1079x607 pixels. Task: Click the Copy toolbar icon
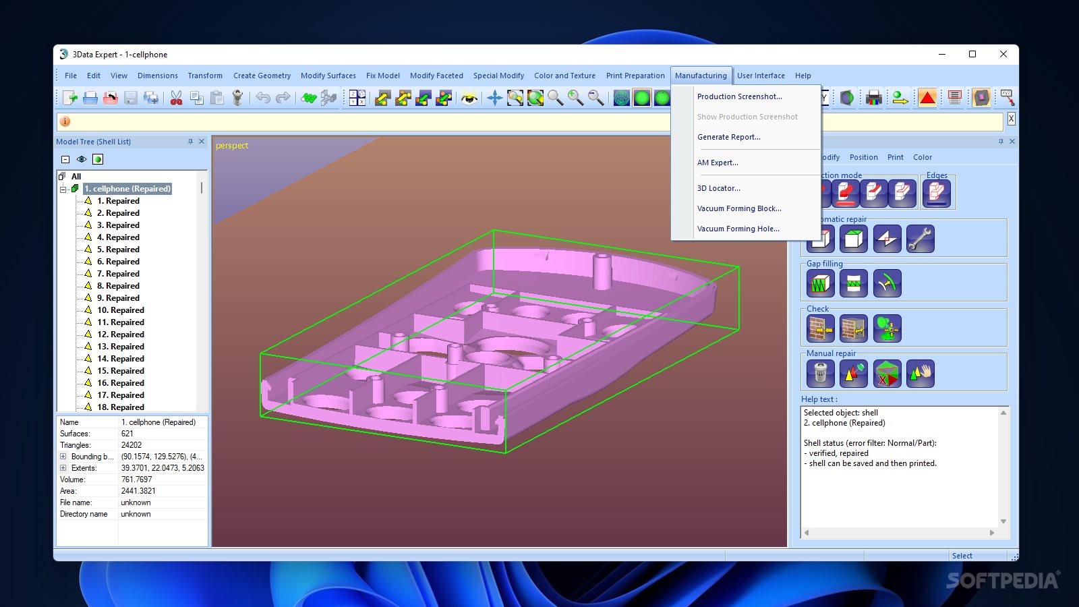point(197,98)
